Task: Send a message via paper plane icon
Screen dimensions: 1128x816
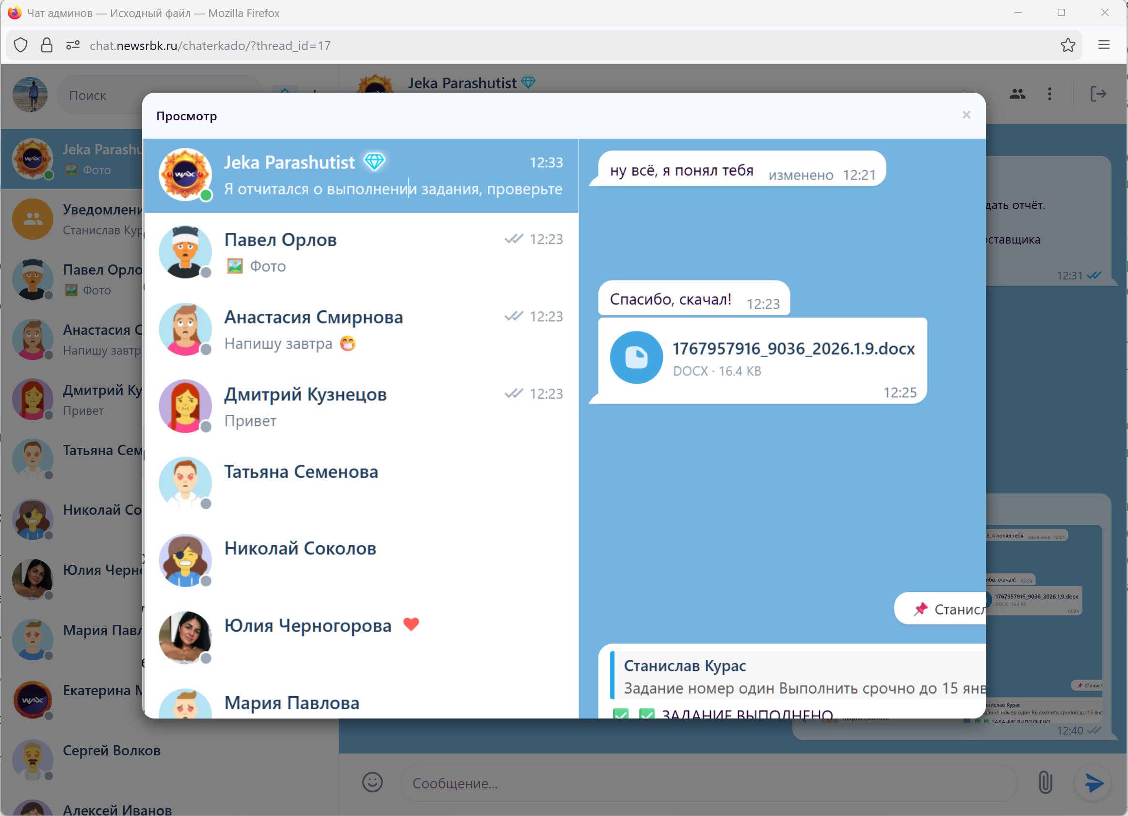Action: [x=1092, y=783]
